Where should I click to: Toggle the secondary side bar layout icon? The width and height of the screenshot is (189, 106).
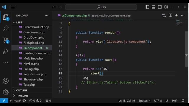[160, 7]
